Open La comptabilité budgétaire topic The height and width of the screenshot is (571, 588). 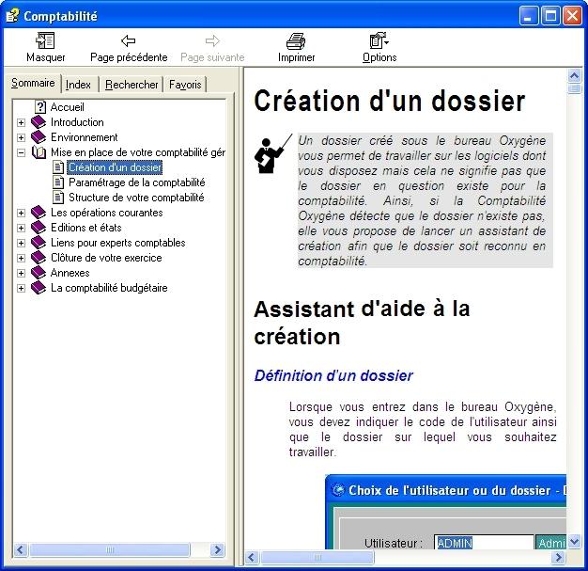(x=109, y=288)
